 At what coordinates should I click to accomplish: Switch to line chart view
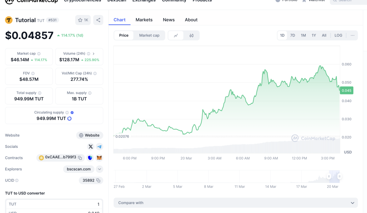176,35
